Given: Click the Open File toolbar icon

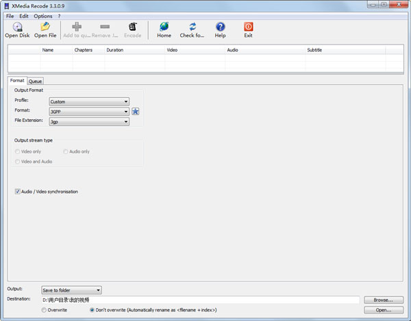Looking at the screenshot, I should [45, 27].
